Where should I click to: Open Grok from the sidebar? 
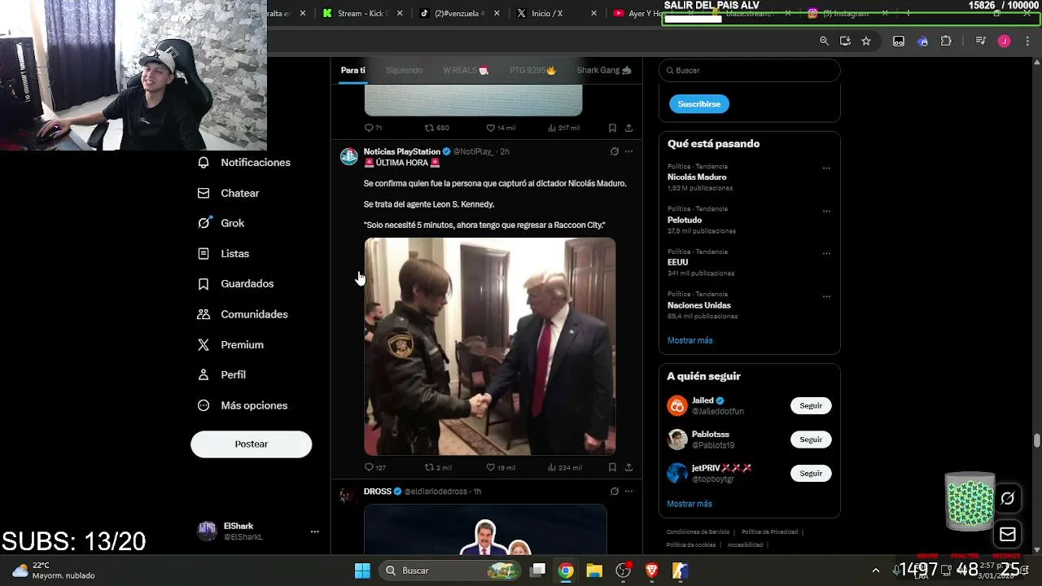click(221, 223)
